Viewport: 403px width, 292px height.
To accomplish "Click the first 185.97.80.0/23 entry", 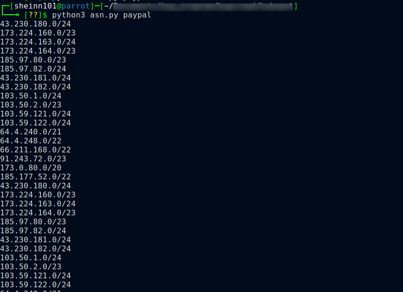I will click(x=33, y=60).
